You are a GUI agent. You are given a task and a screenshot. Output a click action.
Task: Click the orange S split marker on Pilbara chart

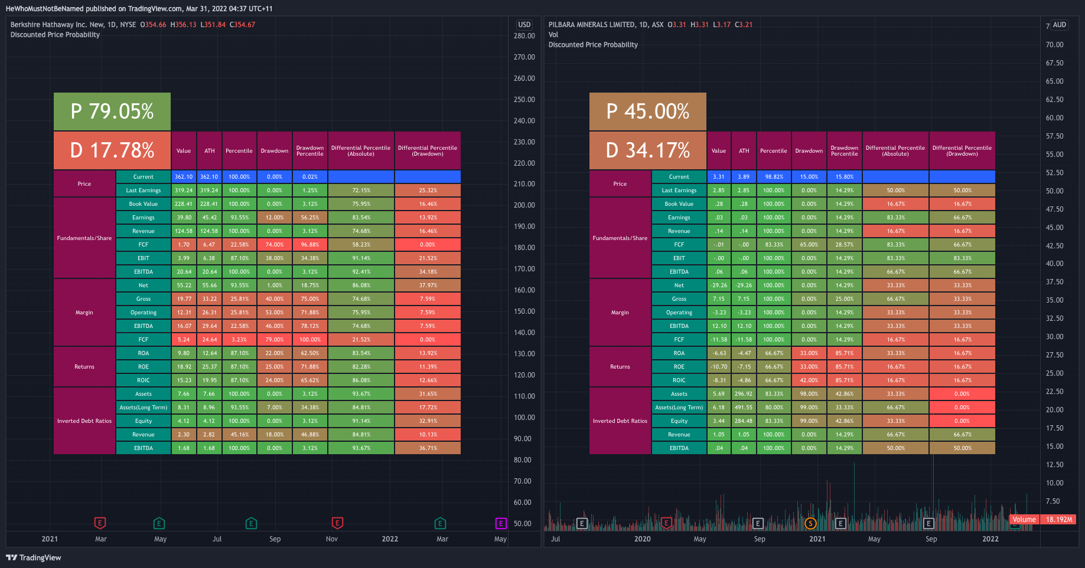810,523
